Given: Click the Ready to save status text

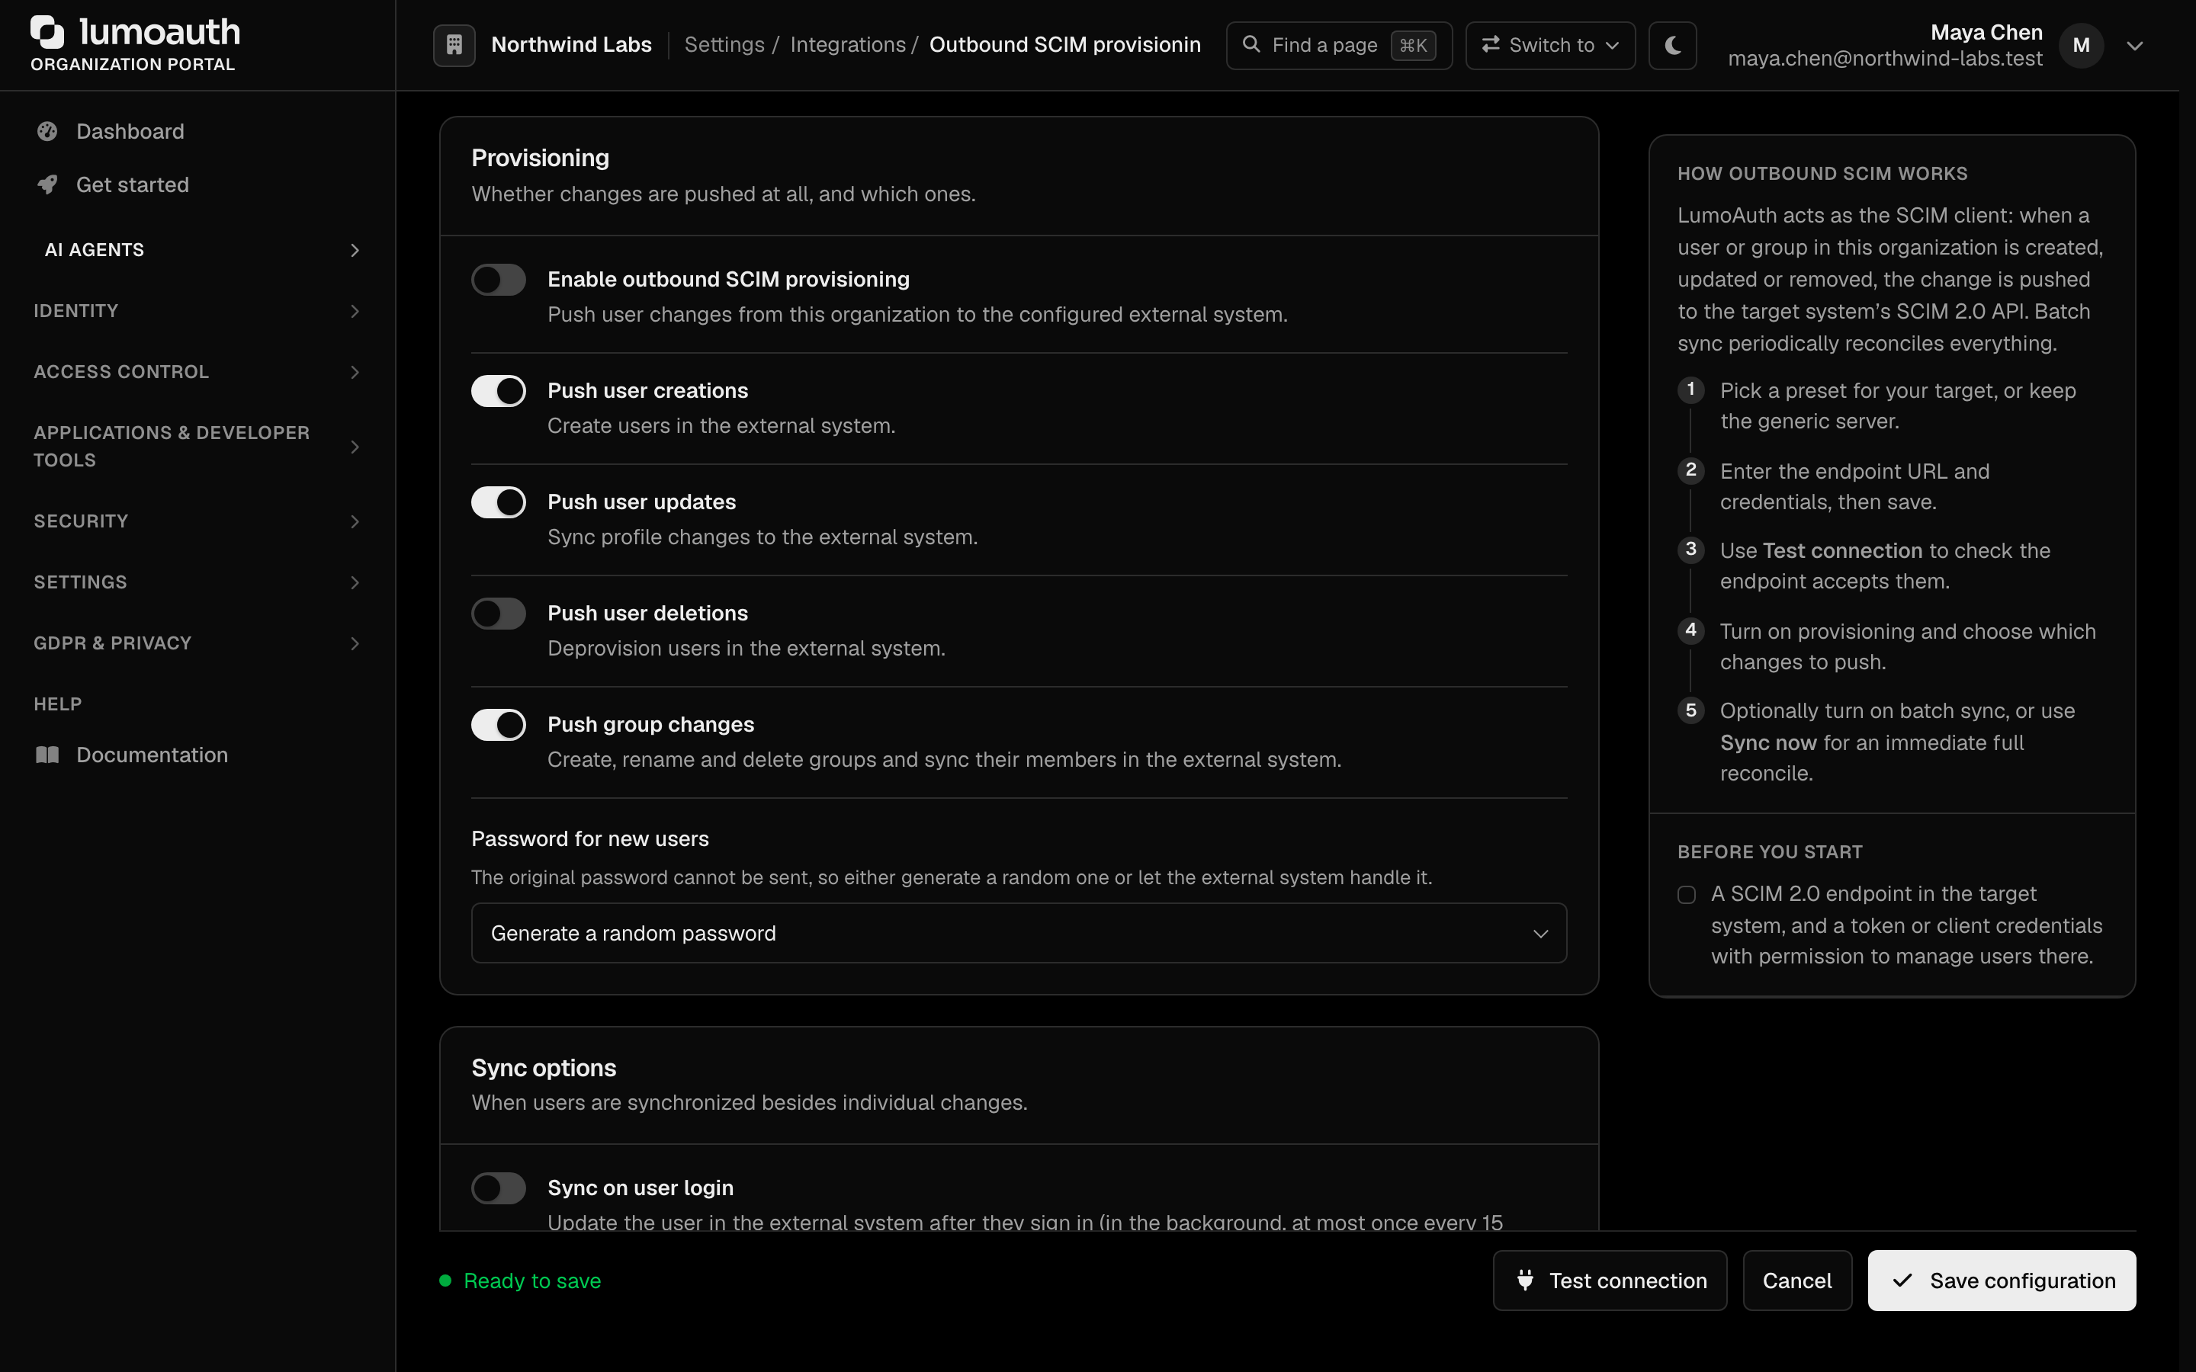Looking at the screenshot, I should coord(531,1281).
